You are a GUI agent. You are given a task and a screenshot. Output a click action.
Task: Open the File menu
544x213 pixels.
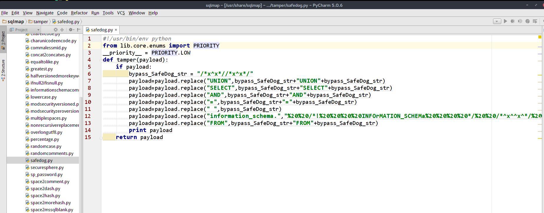[x=4, y=13]
